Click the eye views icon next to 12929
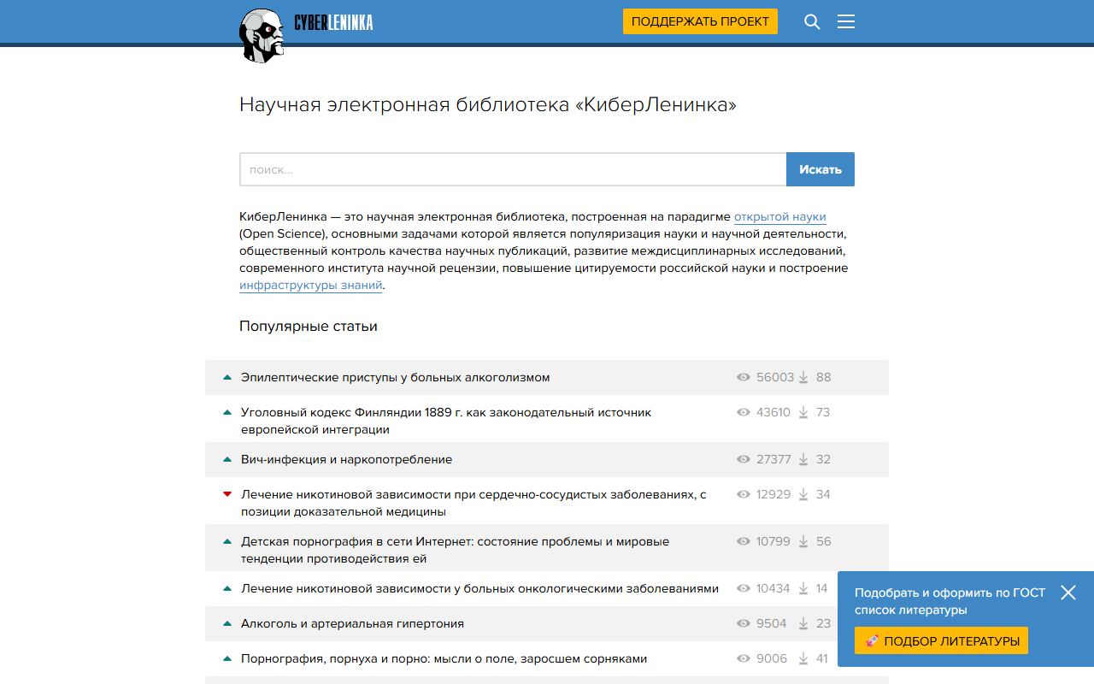The width and height of the screenshot is (1094, 684). [744, 494]
